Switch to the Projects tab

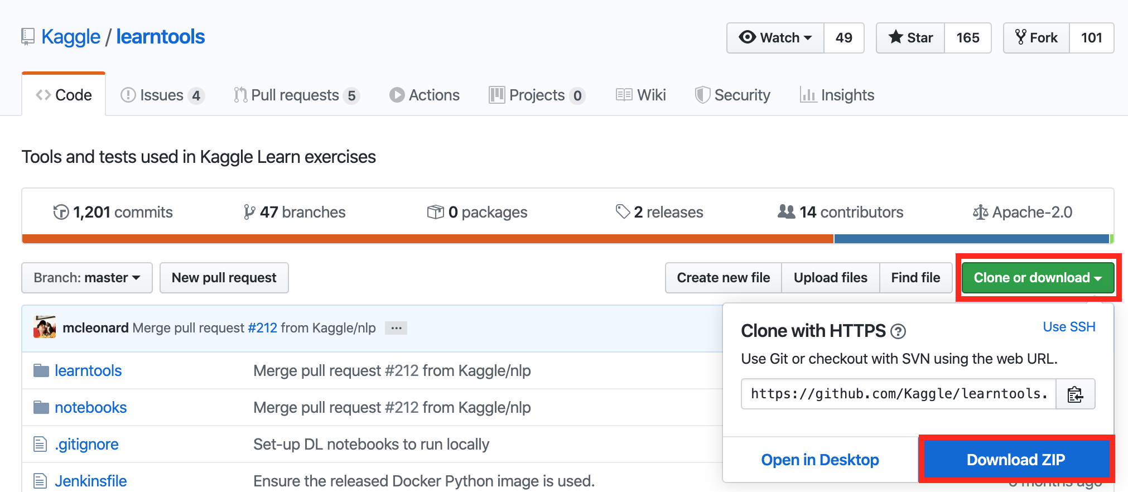pos(537,95)
